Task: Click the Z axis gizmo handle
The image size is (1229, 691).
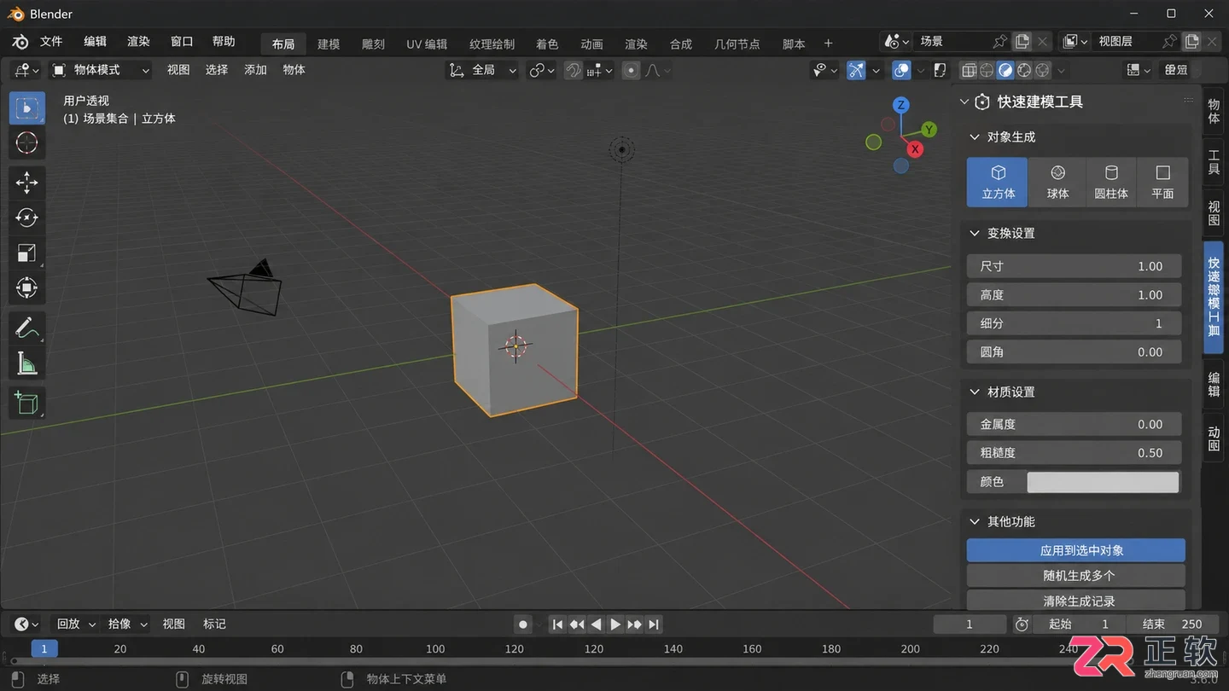Action: pyautogui.click(x=900, y=105)
